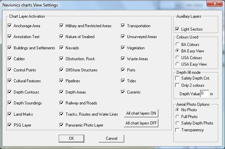Choose USA Easy View colours
225x149 pixels.
tap(177, 64)
